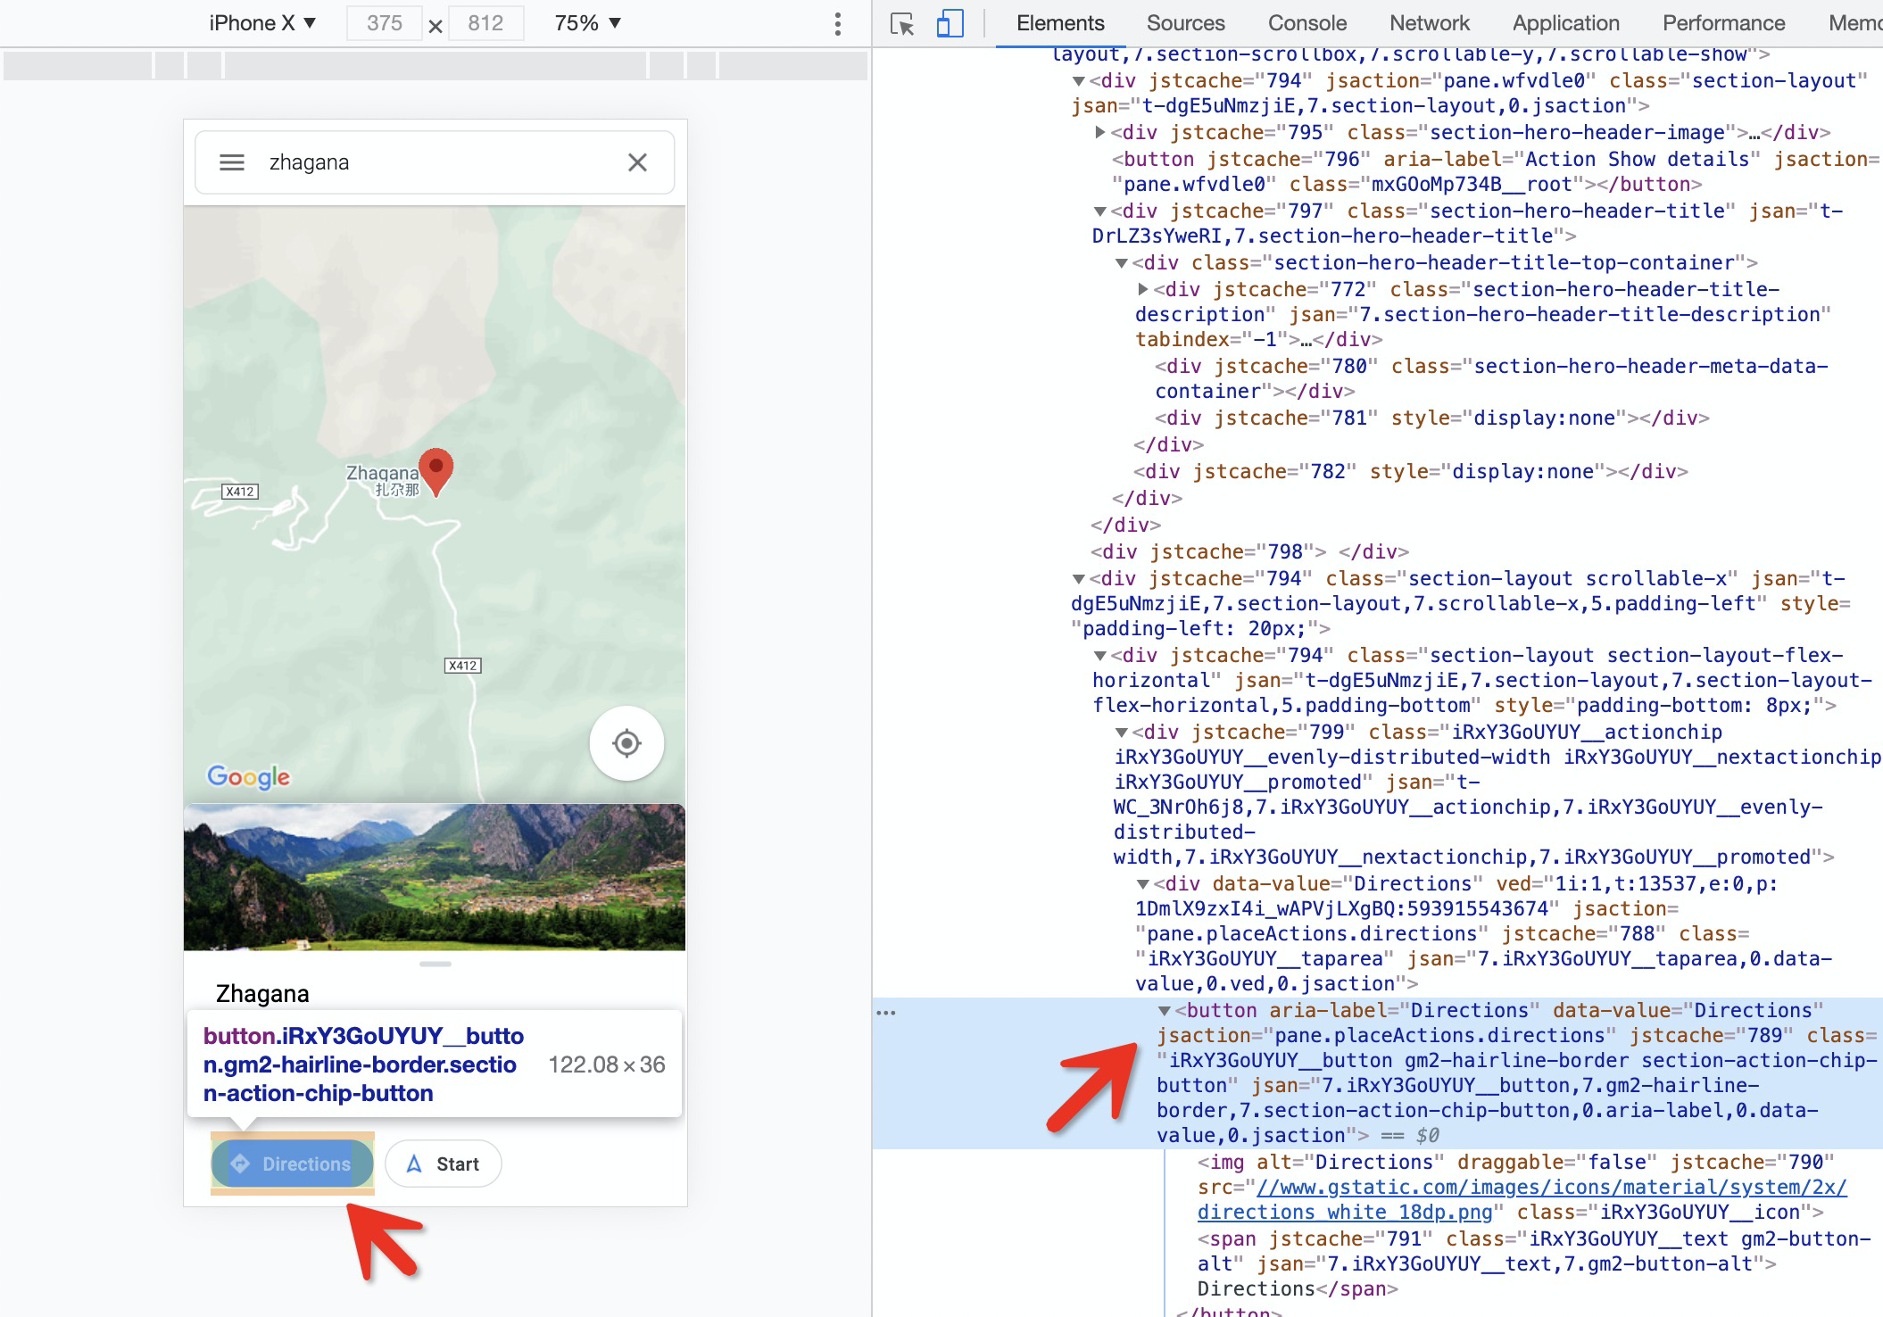Switch to the Console tab
Image resolution: width=1883 pixels, height=1317 pixels.
(x=1306, y=23)
